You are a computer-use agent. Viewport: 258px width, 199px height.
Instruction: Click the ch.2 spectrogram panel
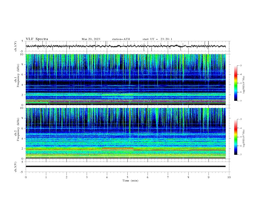125,133
